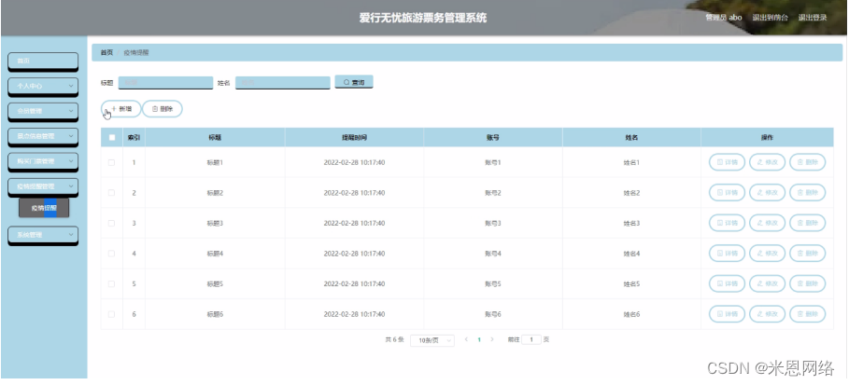Click the 姓名 column header
Viewport: 849px width, 385px height.
tap(631, 137)
